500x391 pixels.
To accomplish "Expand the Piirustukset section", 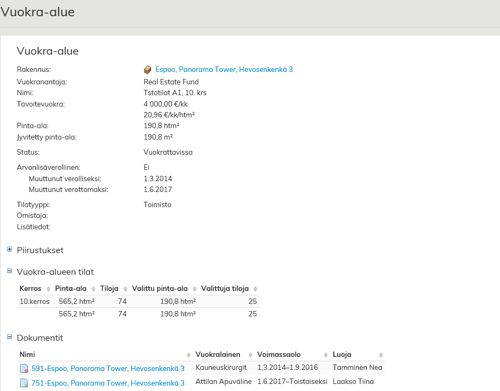I will 10,249.
